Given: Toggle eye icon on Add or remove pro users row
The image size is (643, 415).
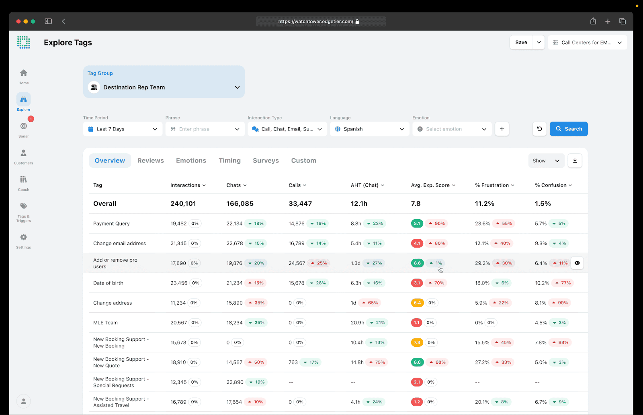Looking at the screenshot, I should click(577, 263).
